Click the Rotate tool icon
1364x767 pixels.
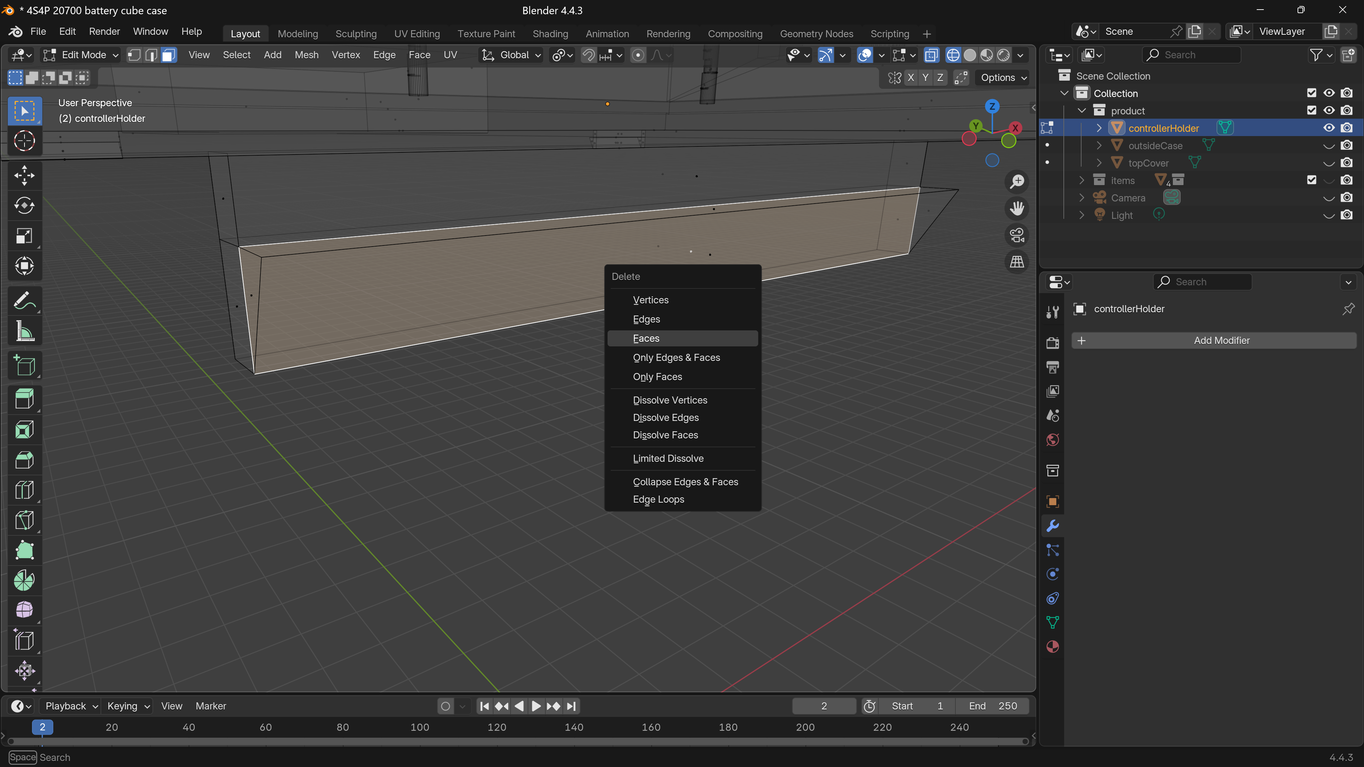25,205
